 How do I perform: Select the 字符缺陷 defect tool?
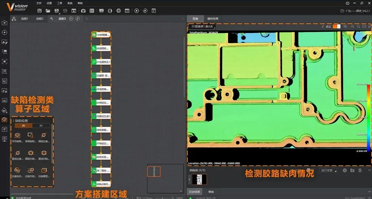click(x=17, y=135)
